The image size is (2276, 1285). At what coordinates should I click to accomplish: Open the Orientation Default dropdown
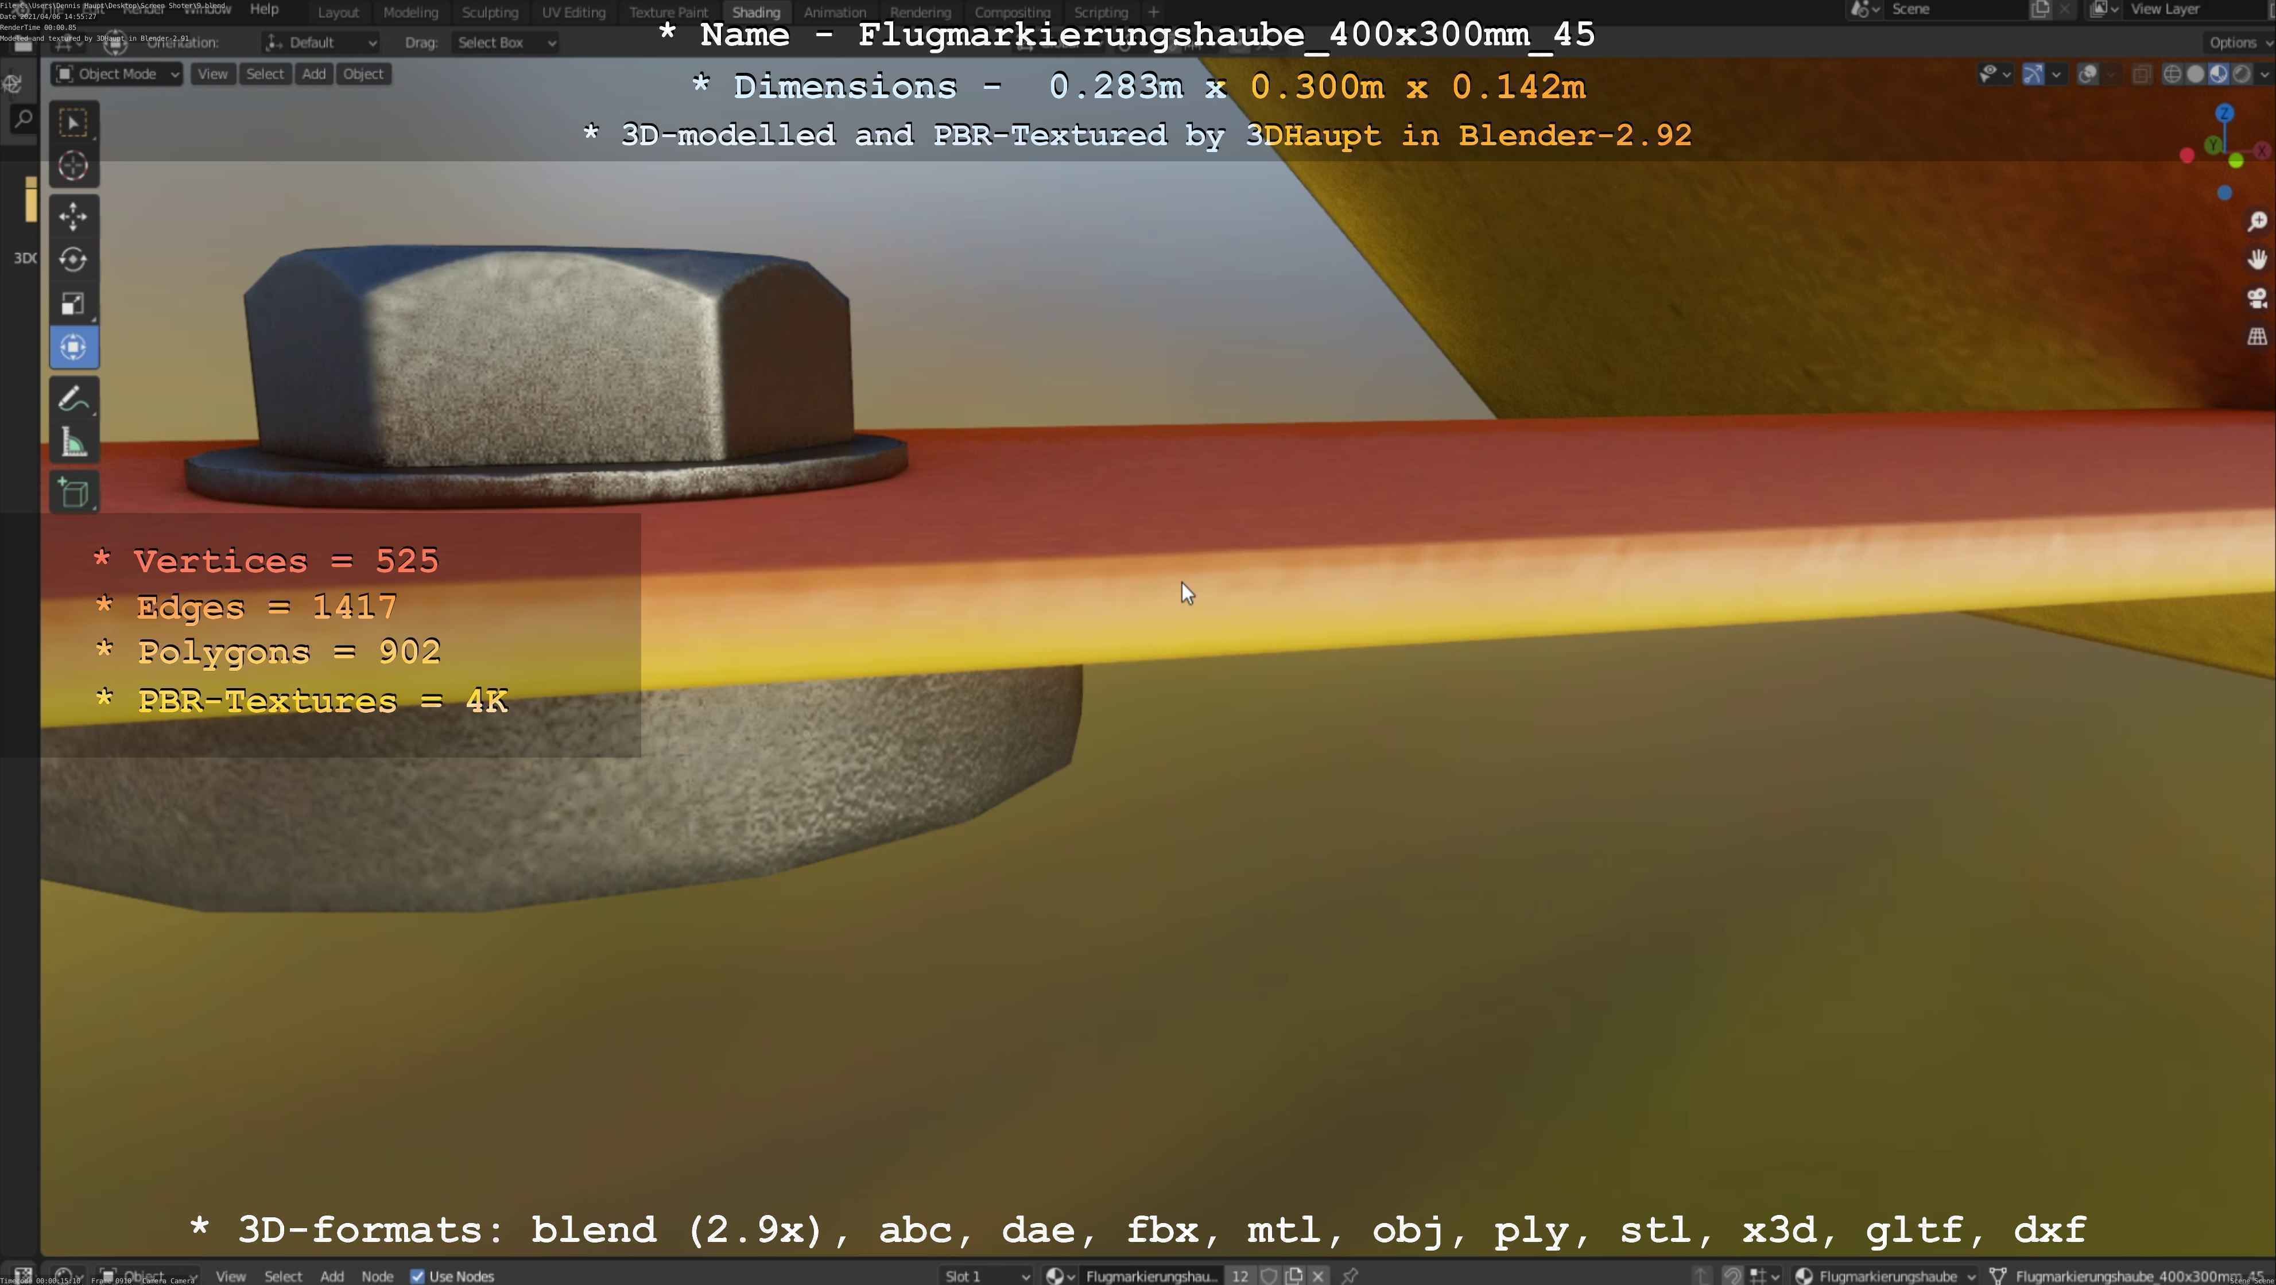click(321, 42)
